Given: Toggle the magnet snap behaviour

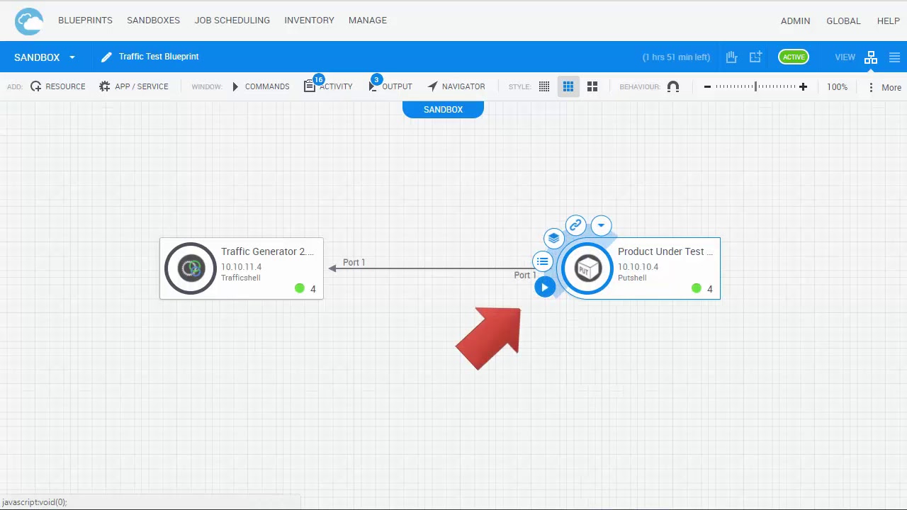Looking at the screenshot, I should point(673,86).
